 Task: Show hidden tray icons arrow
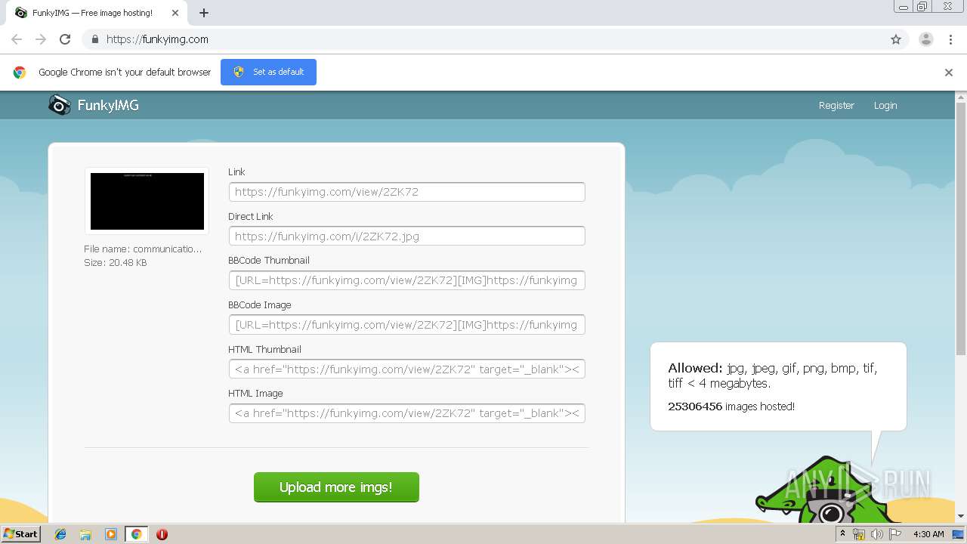tap(842, 534)
